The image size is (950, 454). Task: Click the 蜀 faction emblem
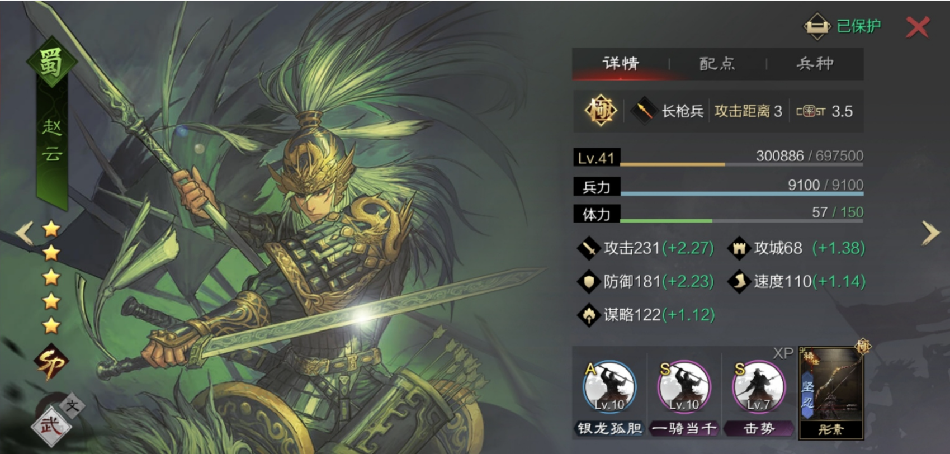[51, 62]
